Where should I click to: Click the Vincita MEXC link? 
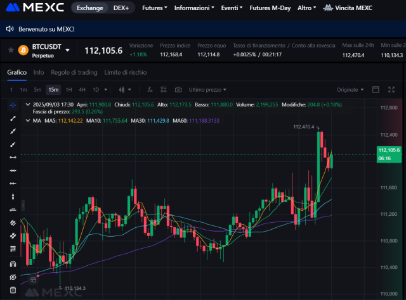point(348,8)
